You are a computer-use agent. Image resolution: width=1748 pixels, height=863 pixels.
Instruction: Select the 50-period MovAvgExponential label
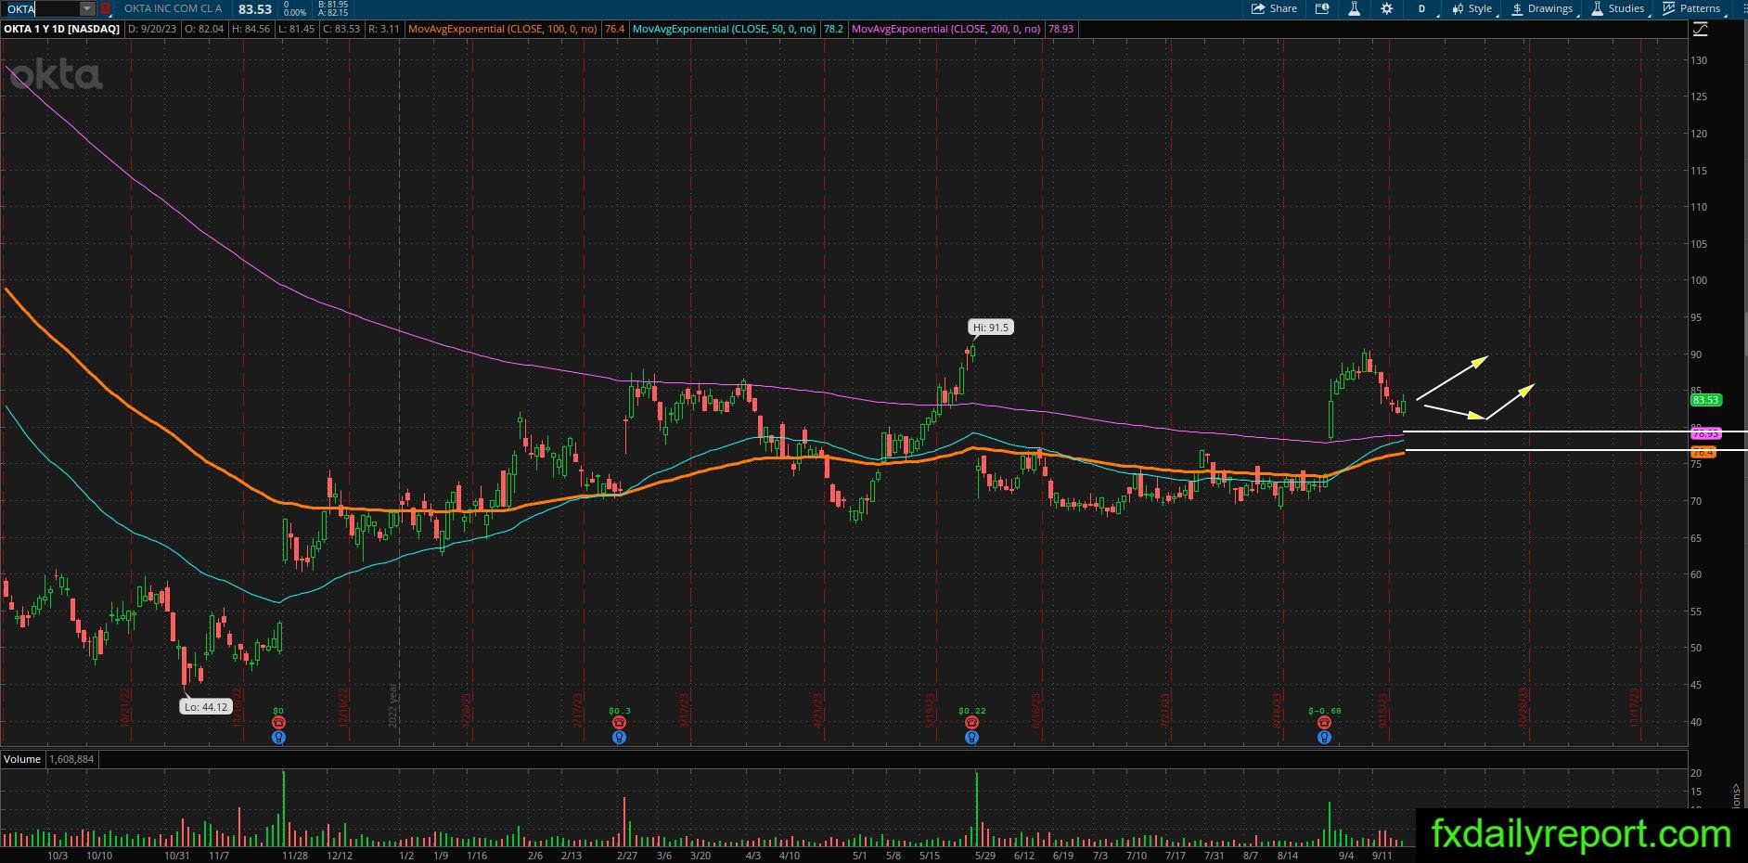click(x=725, y=29)
